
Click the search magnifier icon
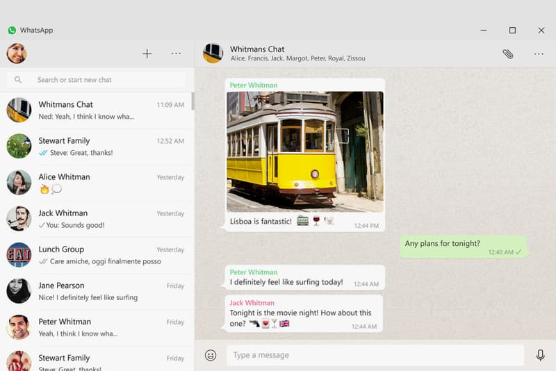(x=18, y=80)
